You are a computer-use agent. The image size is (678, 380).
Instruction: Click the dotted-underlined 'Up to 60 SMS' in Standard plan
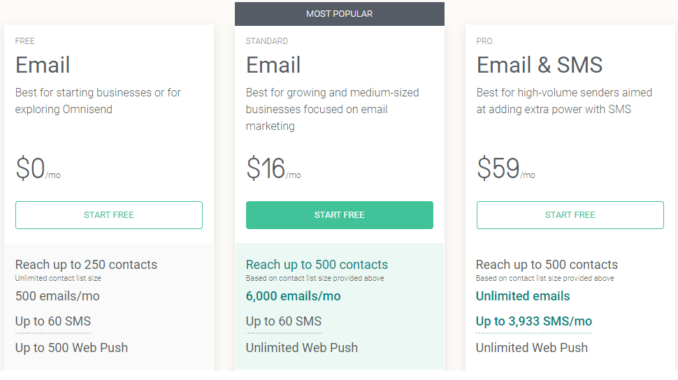click(284, 321)
